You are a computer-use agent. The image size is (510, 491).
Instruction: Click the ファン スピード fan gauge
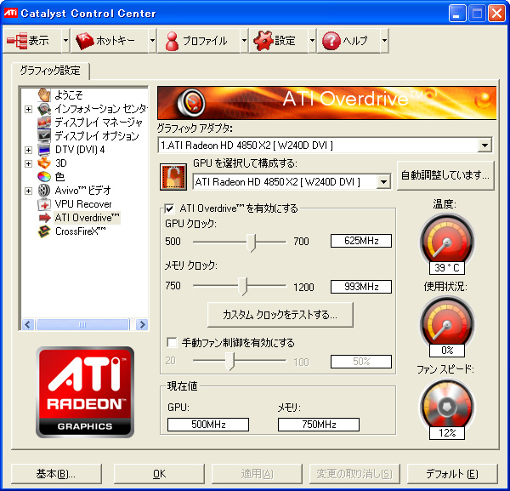[447, 405]
